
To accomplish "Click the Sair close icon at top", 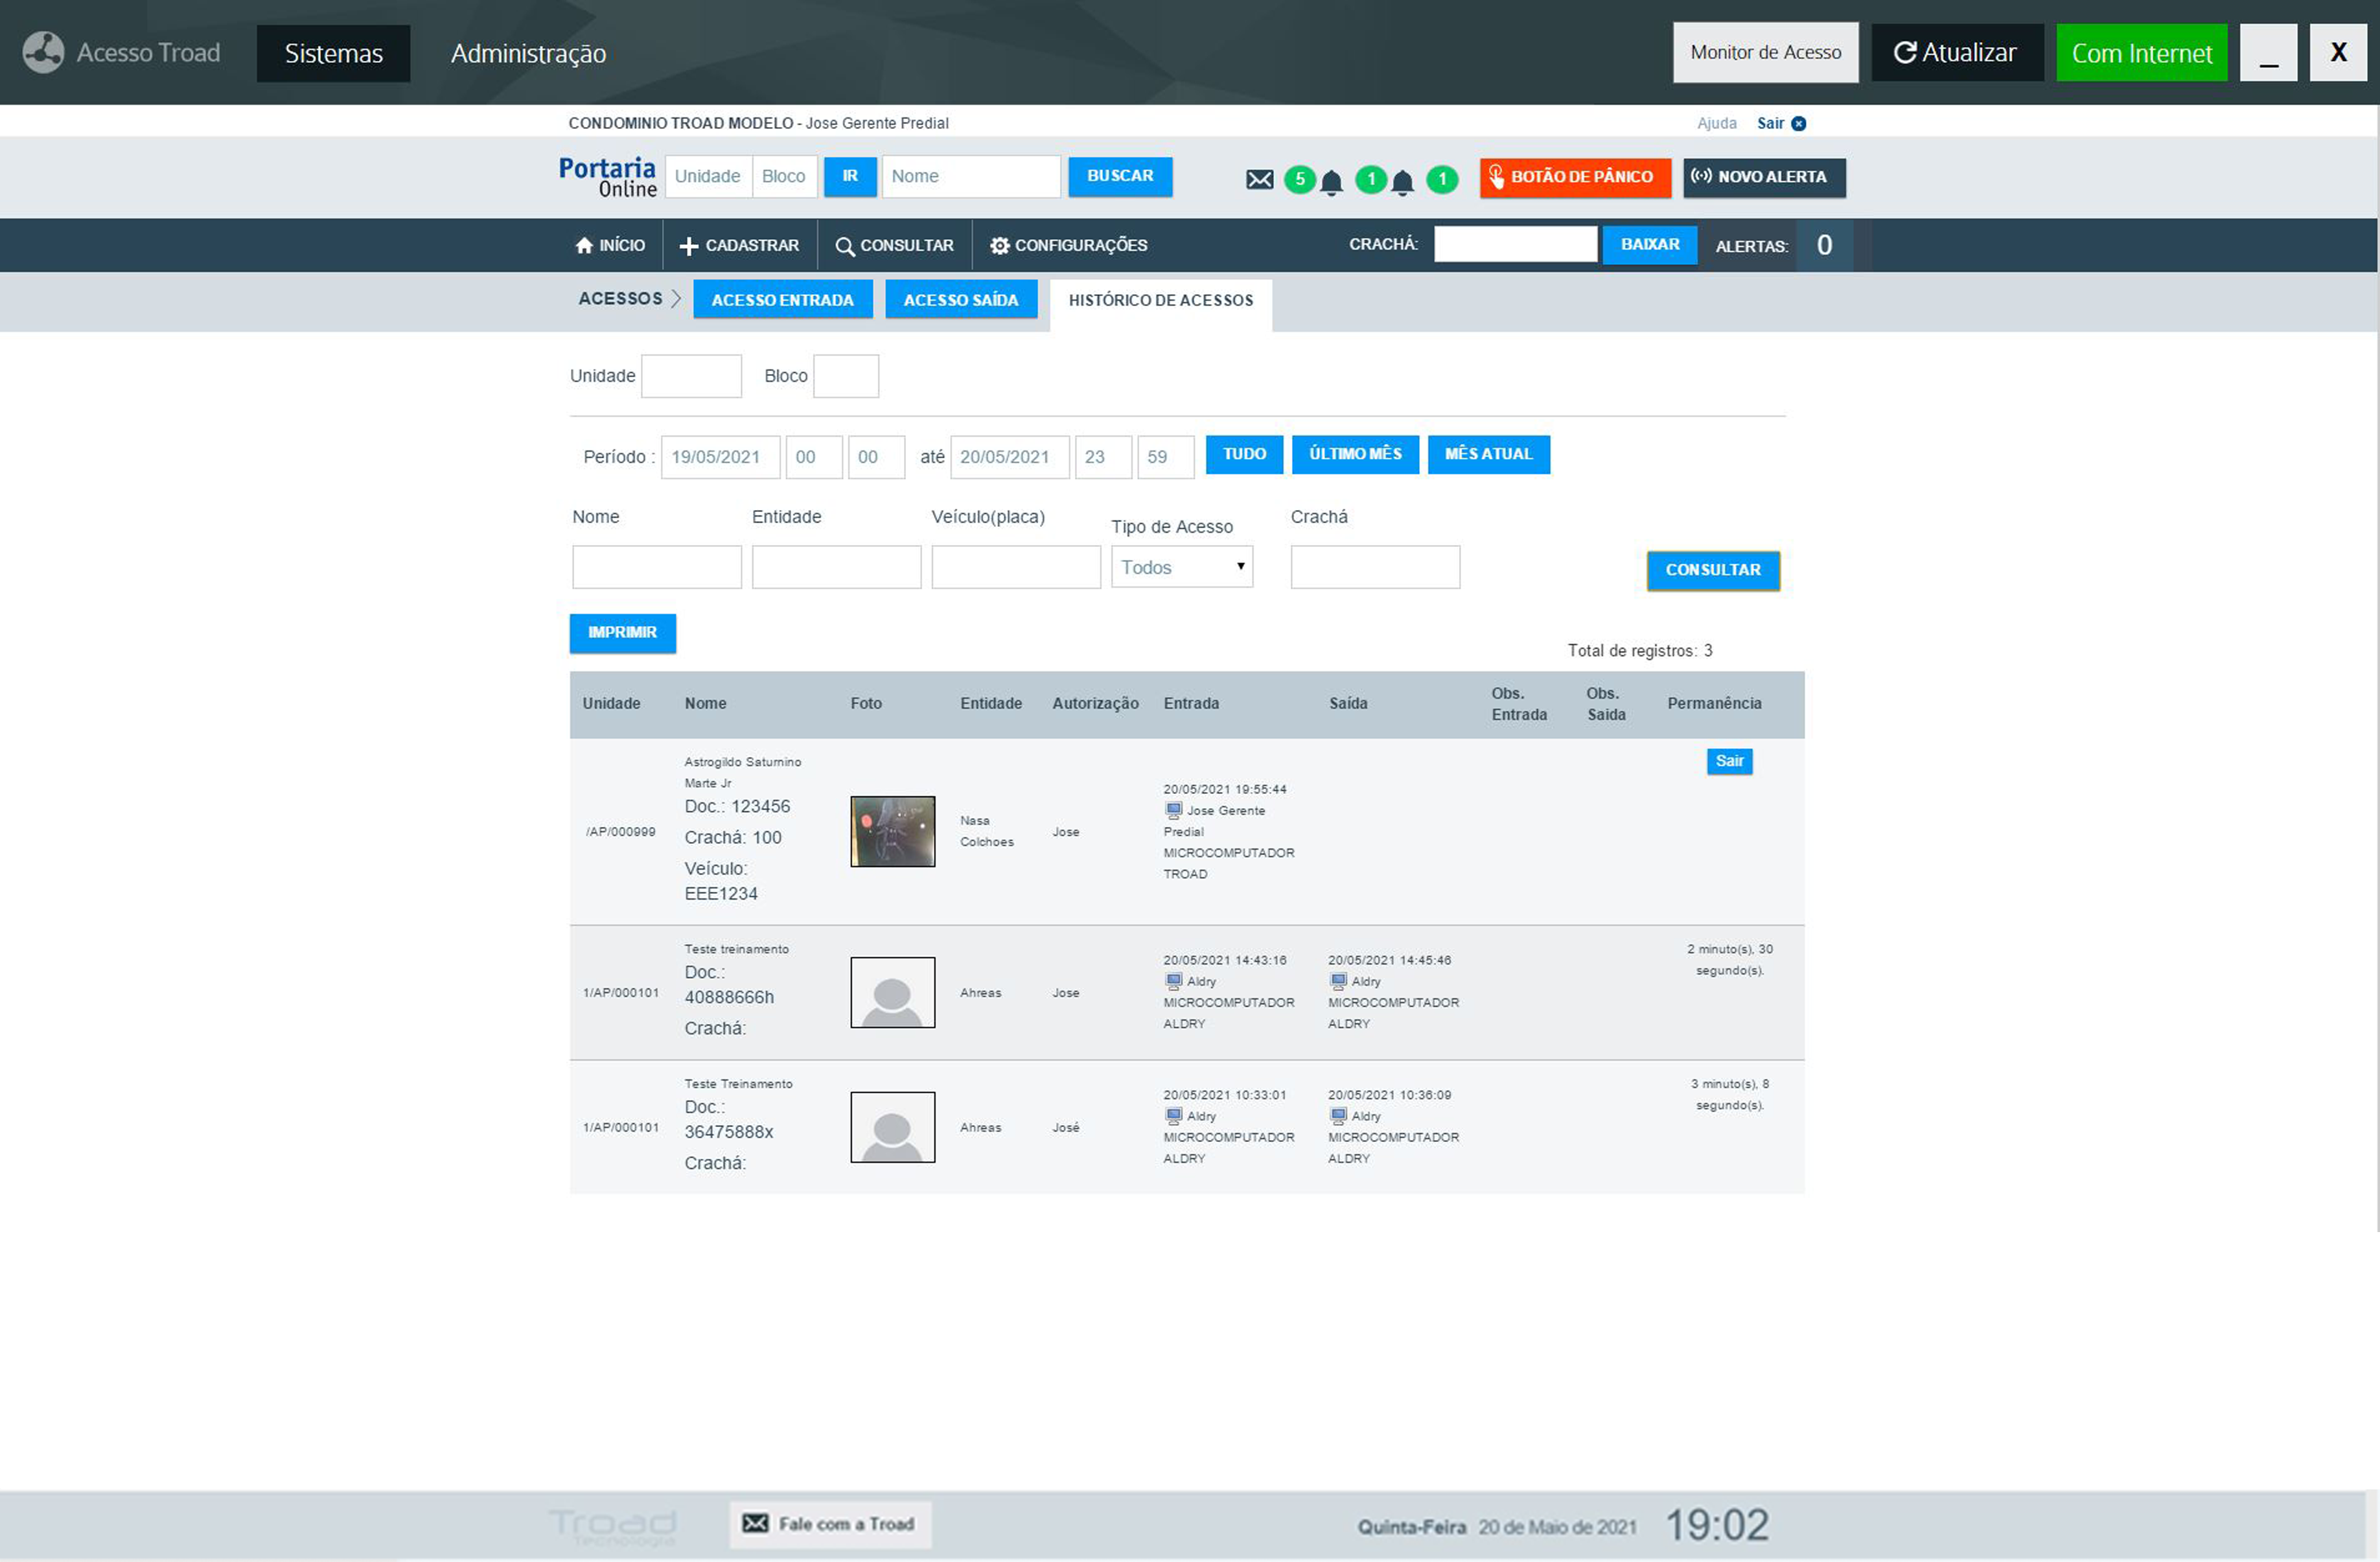I will (x=1798, y=123).
